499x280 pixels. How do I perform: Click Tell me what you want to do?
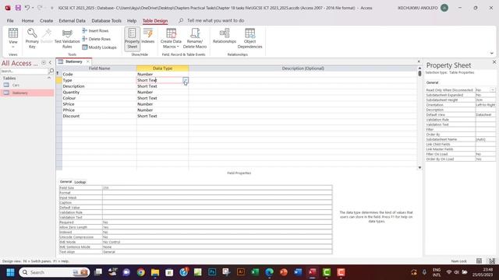(215, 21)
